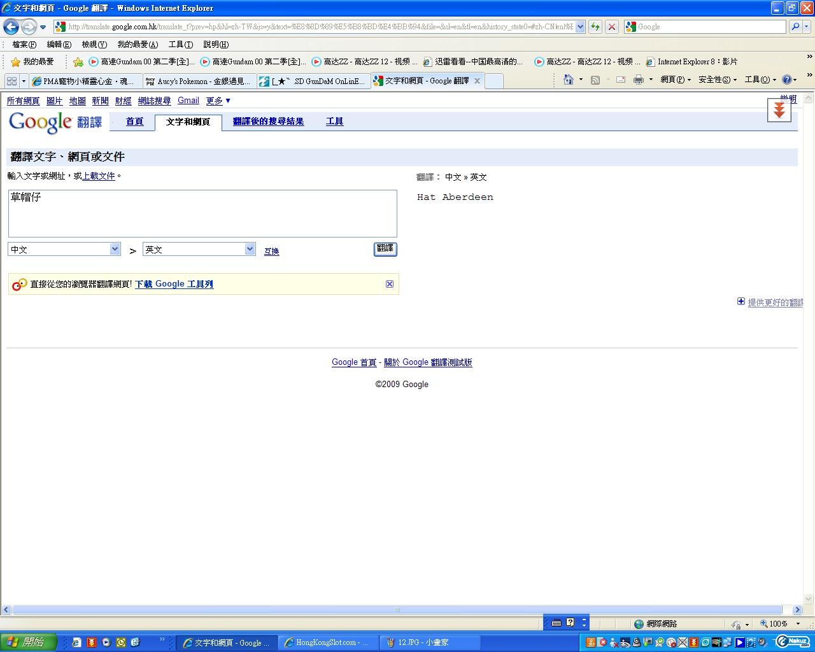Viewport: 815px width, 652px height.
Task: Open the new empty tab button
Action: [x=494, y=81]
